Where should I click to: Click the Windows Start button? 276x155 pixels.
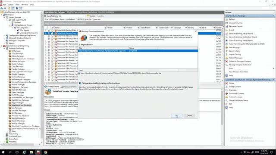[x=3, y=152]
